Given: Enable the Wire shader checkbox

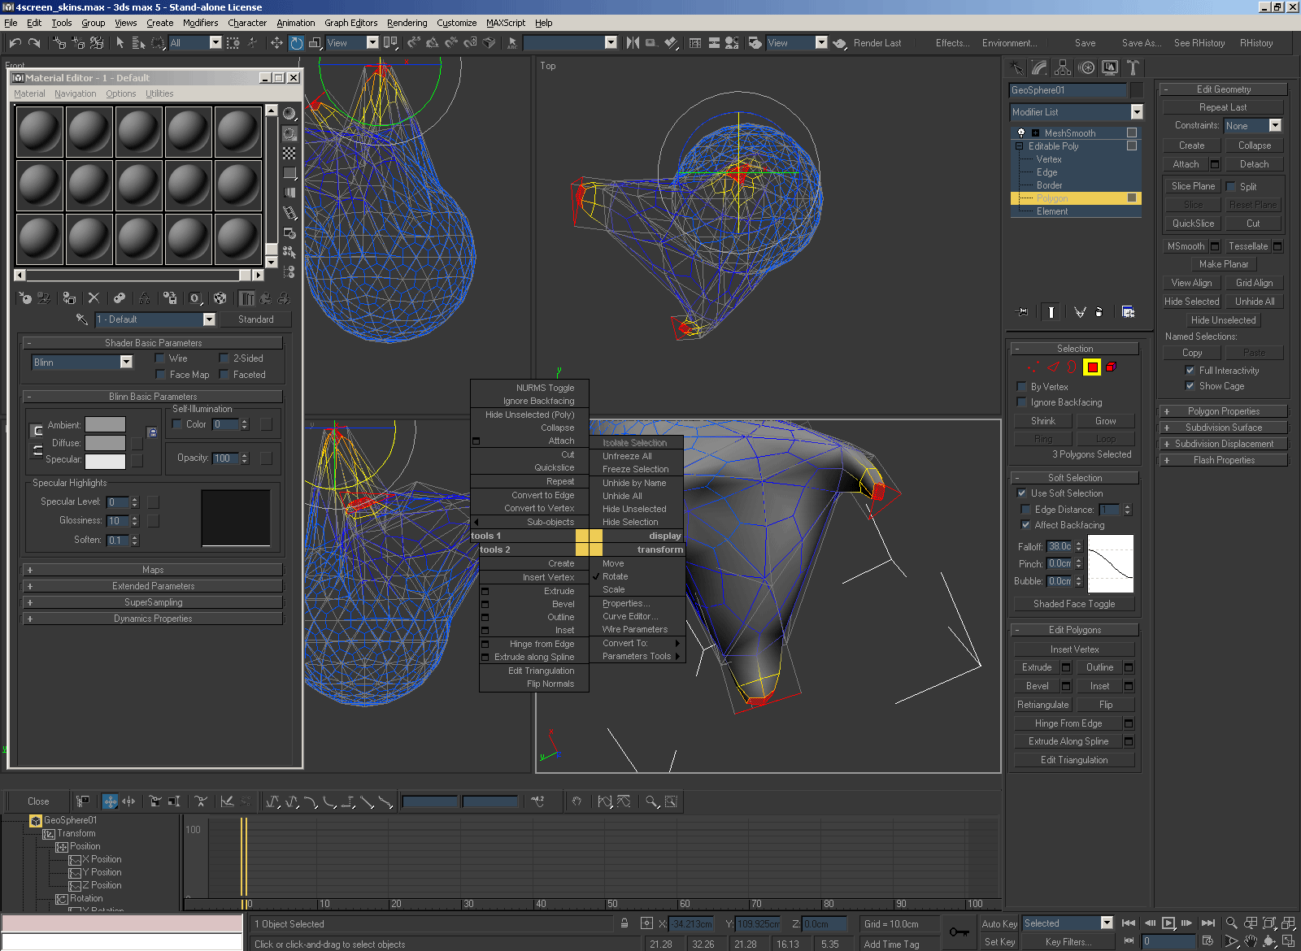Looking at the screenshot, I should tap(160, 358).
